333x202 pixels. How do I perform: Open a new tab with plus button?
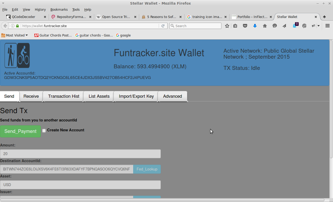point(324,17)
